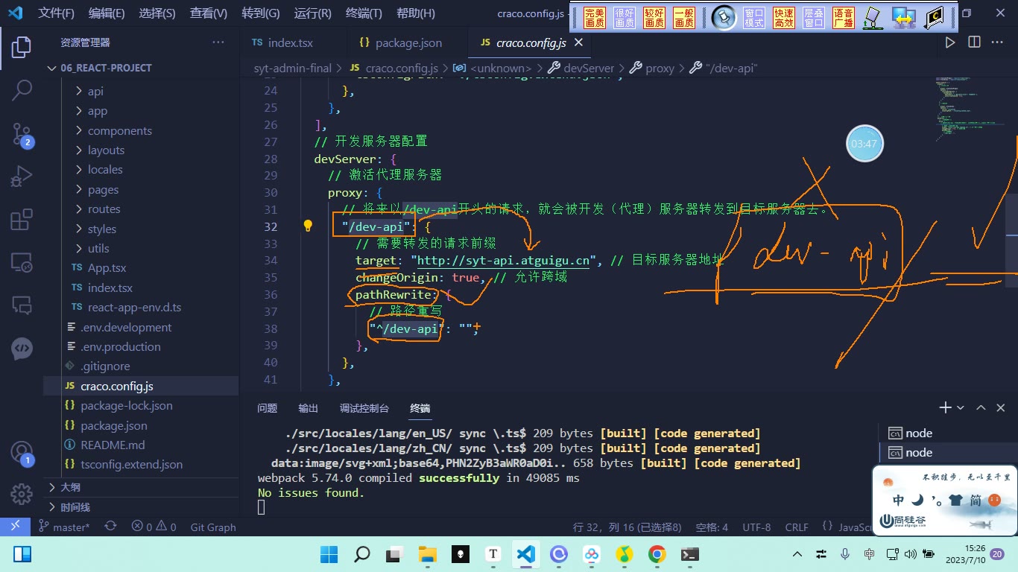The width and height of the screenshot is (1018, 572).
Task: Select 较好画质 quality option
Action: [x=654, y=18]
